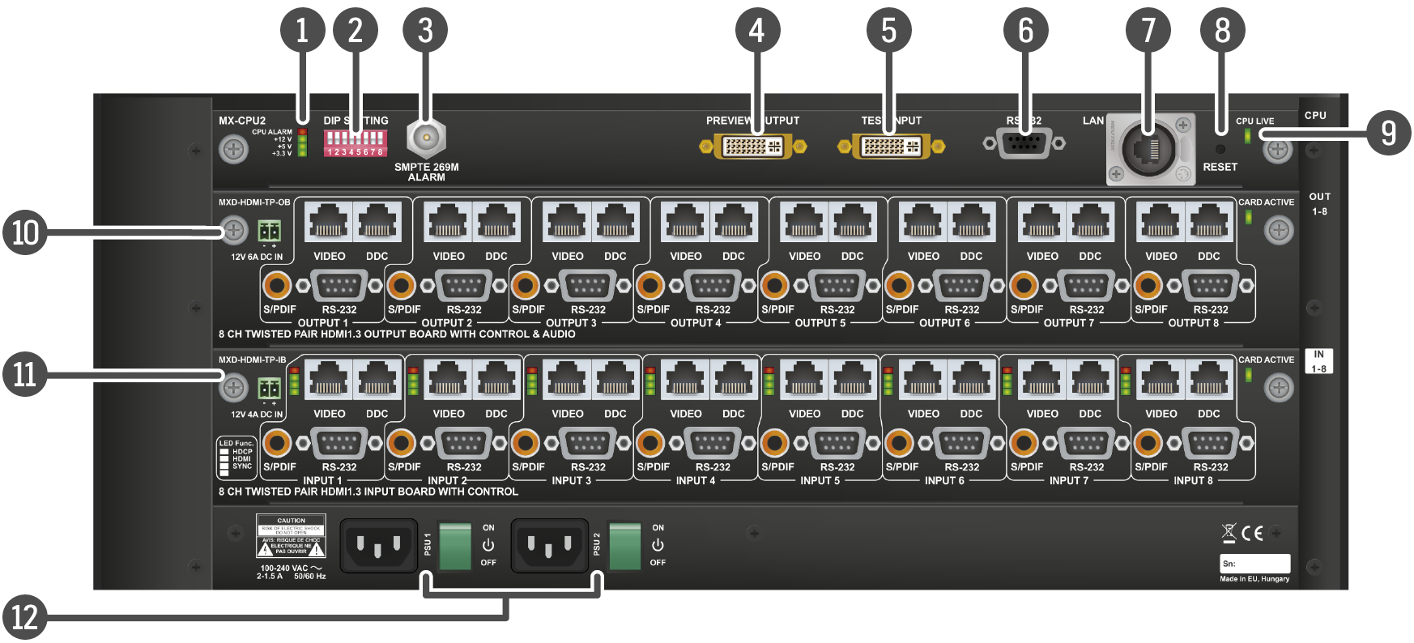Click the CPU LIVE green LED
This screenshot has height=643, width=1414.
coord(1247,136)
